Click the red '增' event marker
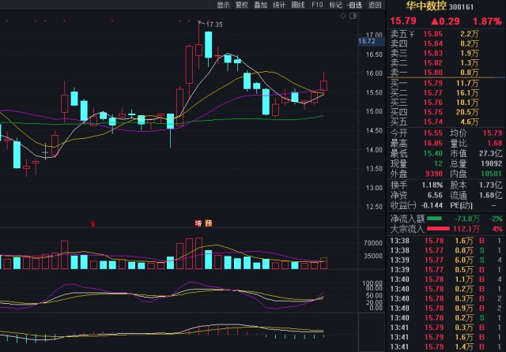506x352 pixels. 198,223
